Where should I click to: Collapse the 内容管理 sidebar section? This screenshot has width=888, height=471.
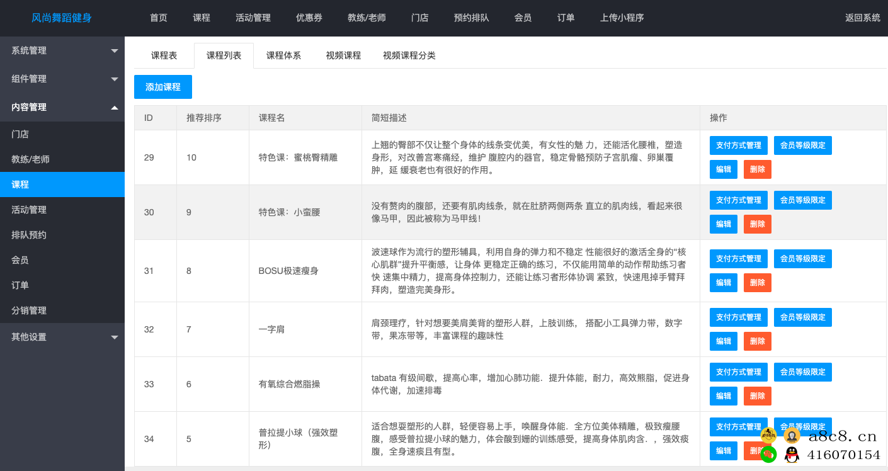click(x=62, y=107)
